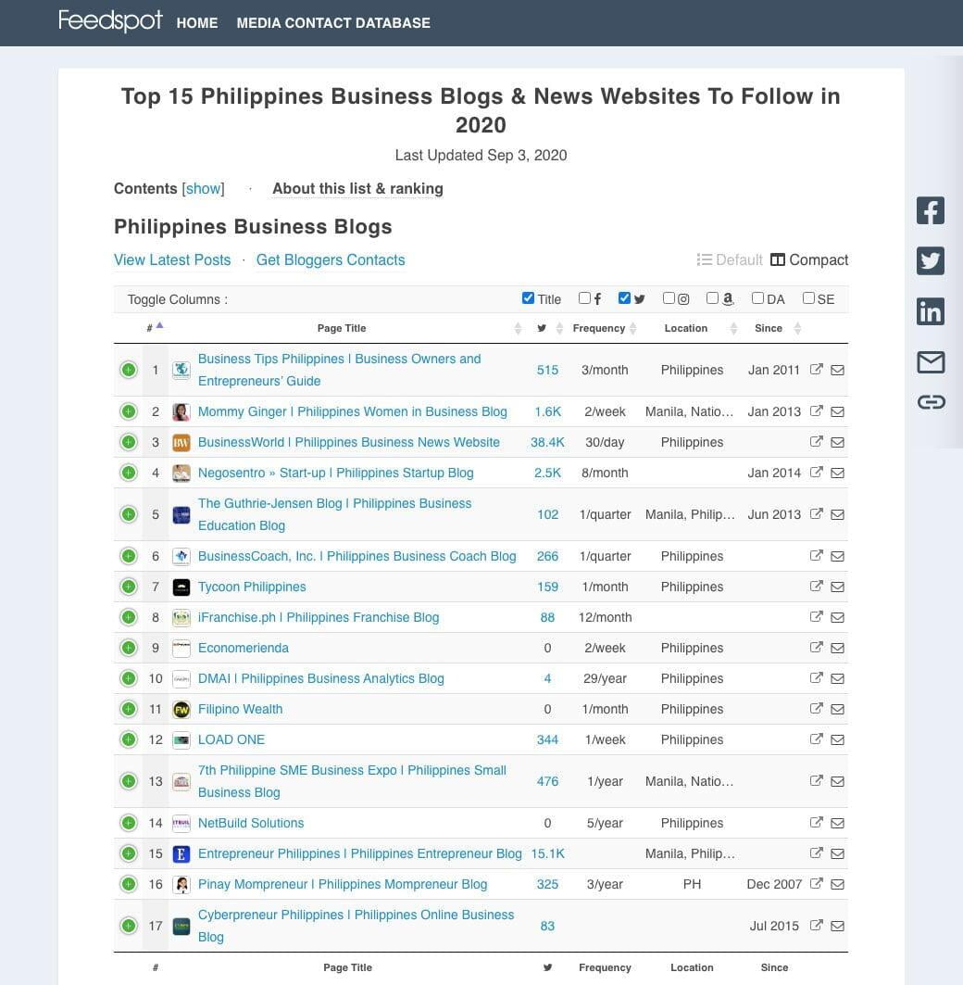Open Econome­rienda blog title link
963x985 pixels.
point(243,648)
